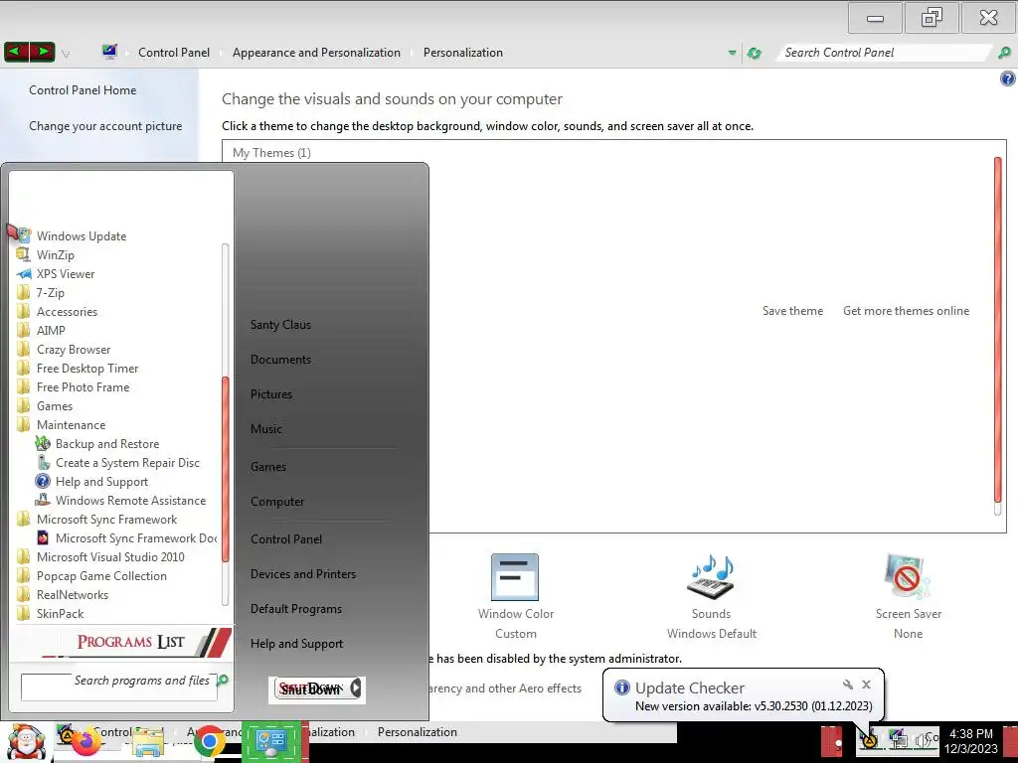The width and height of the screenshot is (1018, 763).
Task: Click the Backup and Restore icon
Action: pyautogui.click(x=42, y=443)
